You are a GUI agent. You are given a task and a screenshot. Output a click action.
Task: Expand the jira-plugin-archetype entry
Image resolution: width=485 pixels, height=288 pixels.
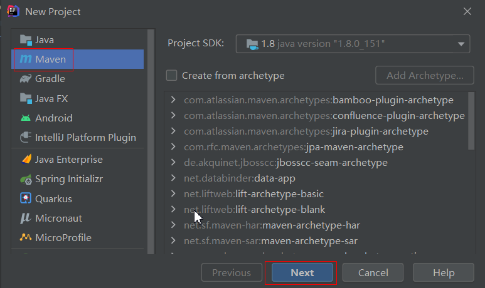pyautogui.click(x=173, y=131)
